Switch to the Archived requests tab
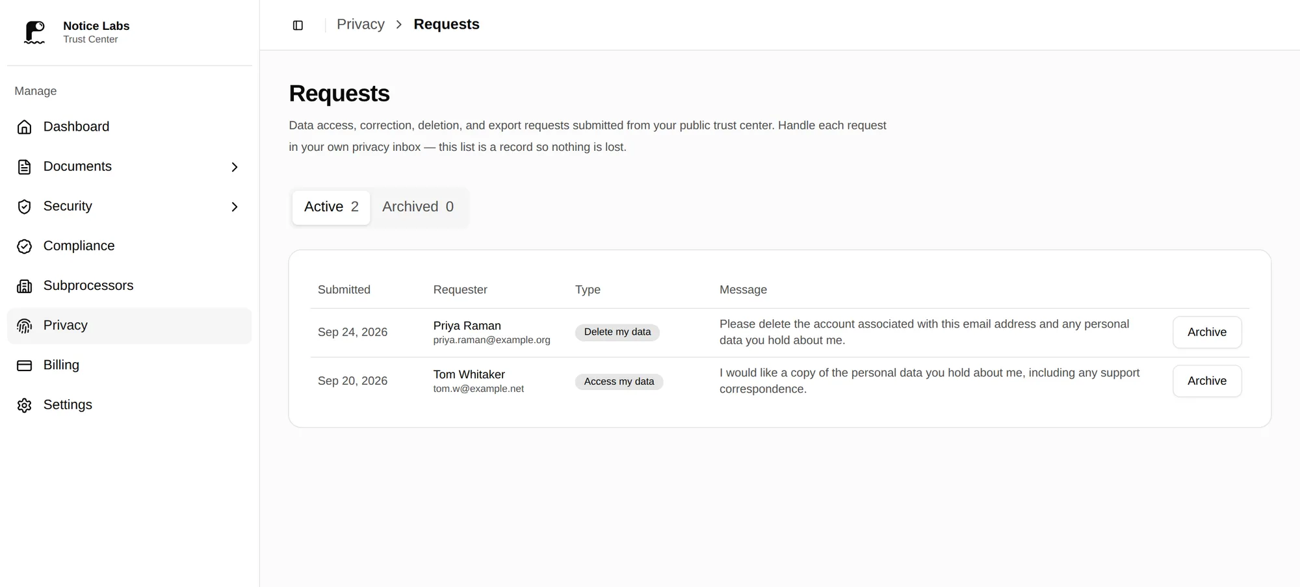The width and height of the screenshot is (1300, 587). (x=418, y=207)
